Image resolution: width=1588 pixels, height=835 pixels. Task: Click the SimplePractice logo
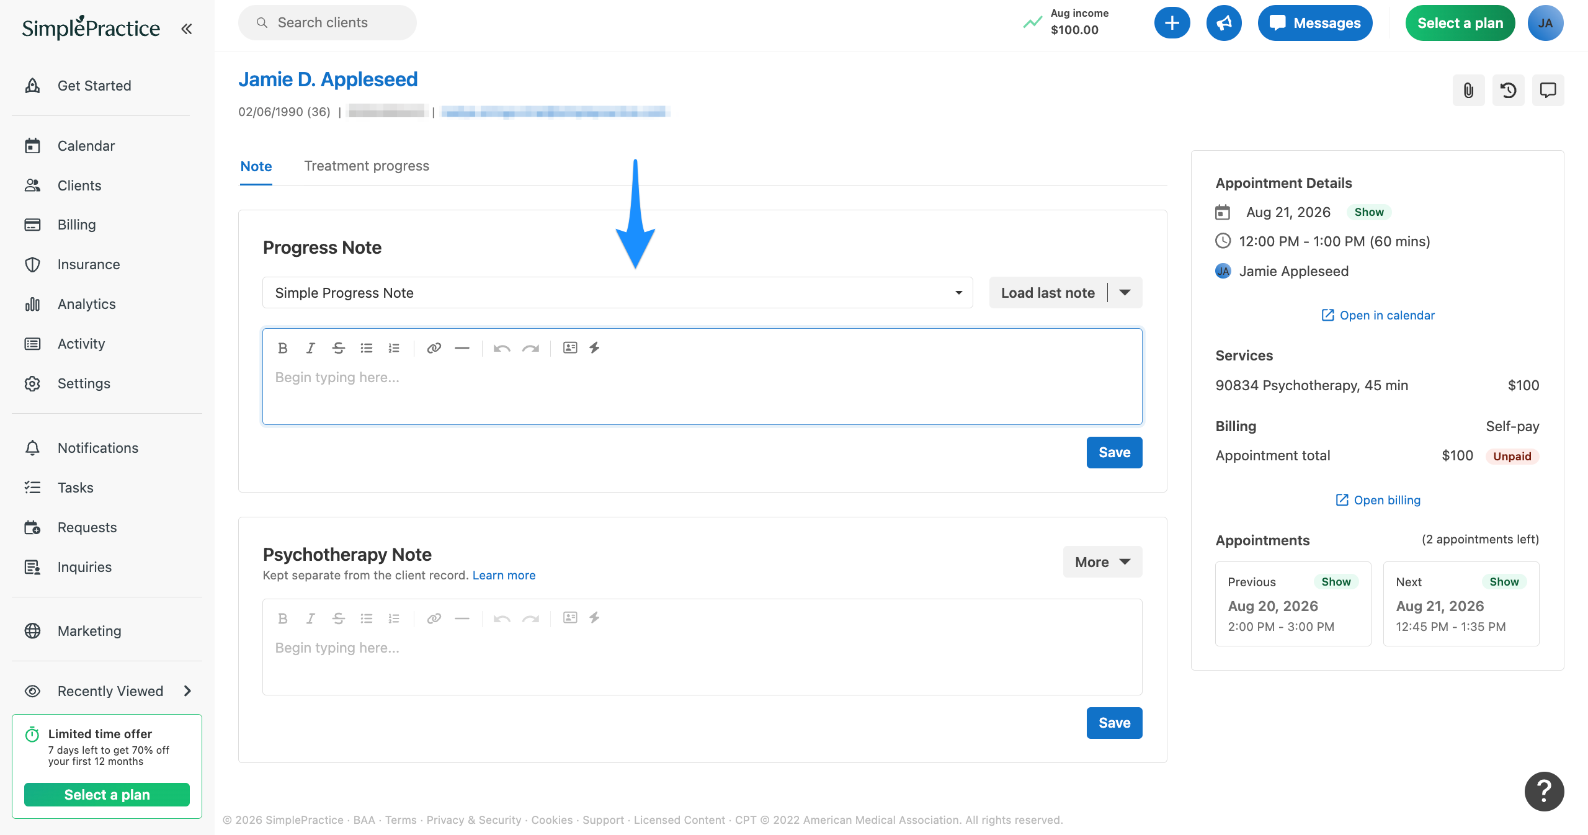(91, 27)
